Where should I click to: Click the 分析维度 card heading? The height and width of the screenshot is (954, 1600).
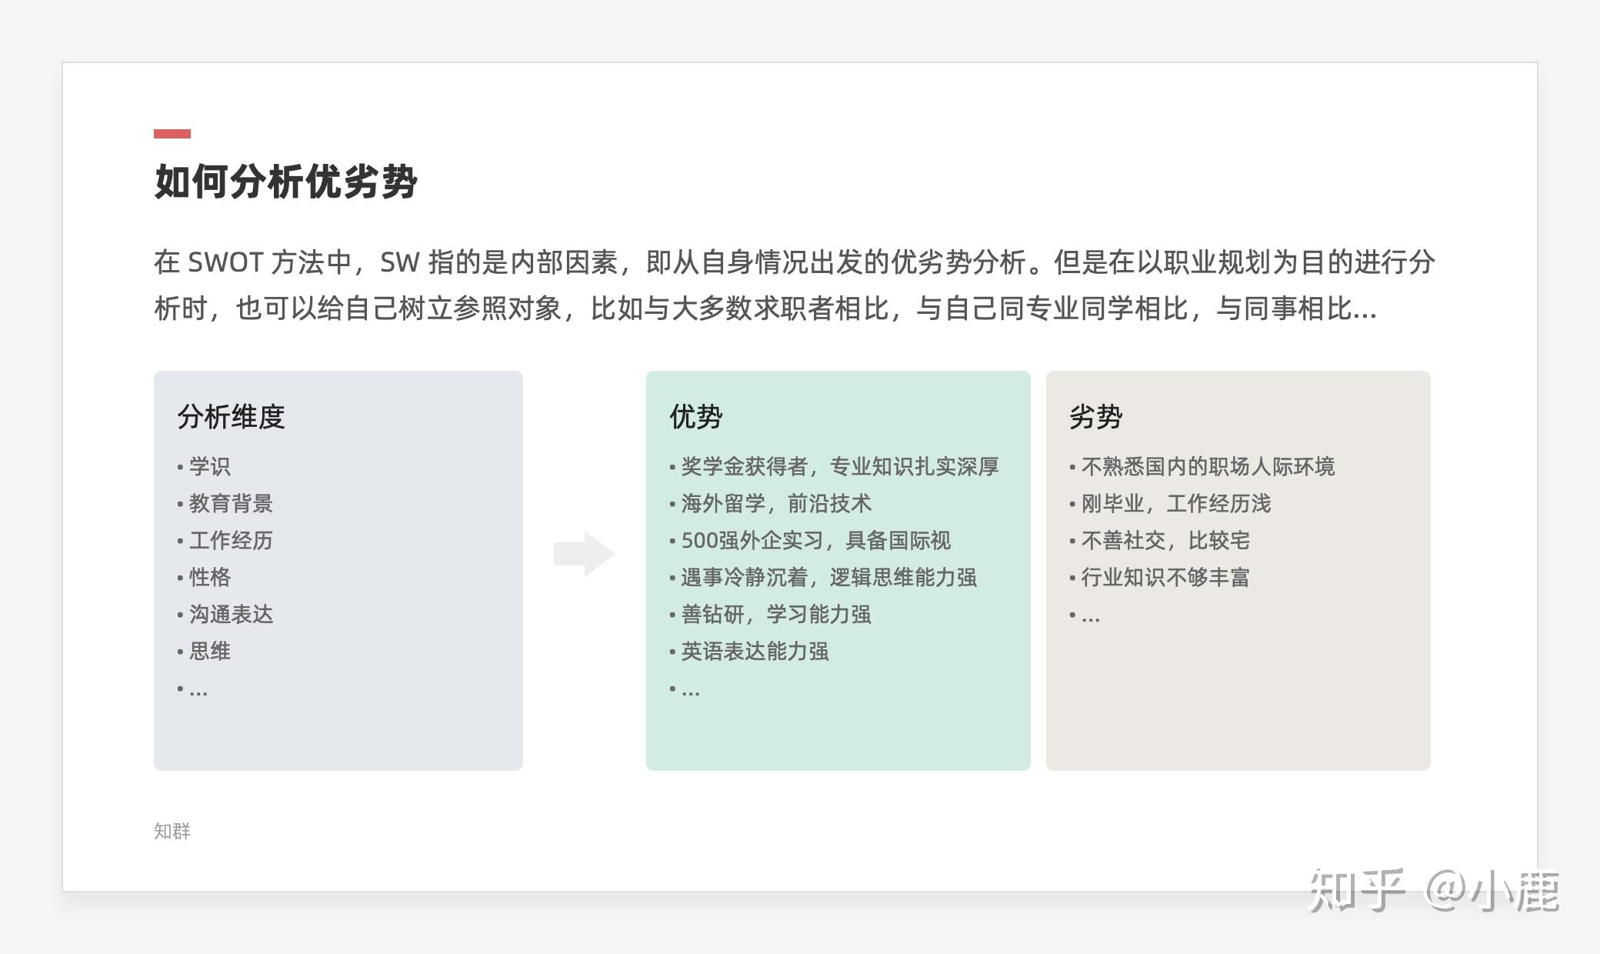click(231, 417)
